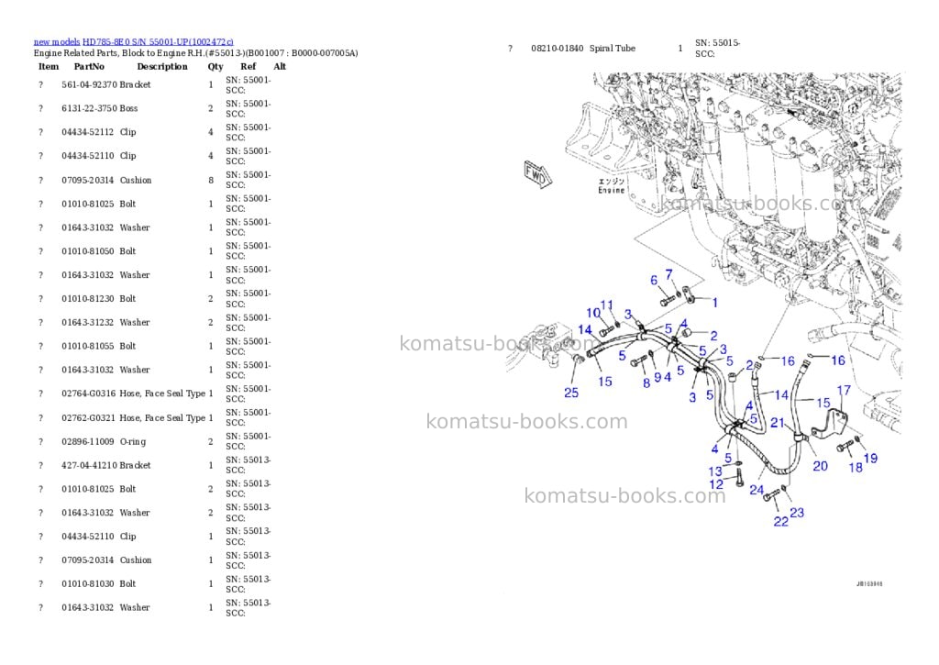Click the FWD direction arrow in diagram

coord(537,174)
